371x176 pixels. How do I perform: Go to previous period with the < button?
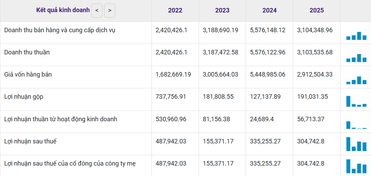(97, 10)
